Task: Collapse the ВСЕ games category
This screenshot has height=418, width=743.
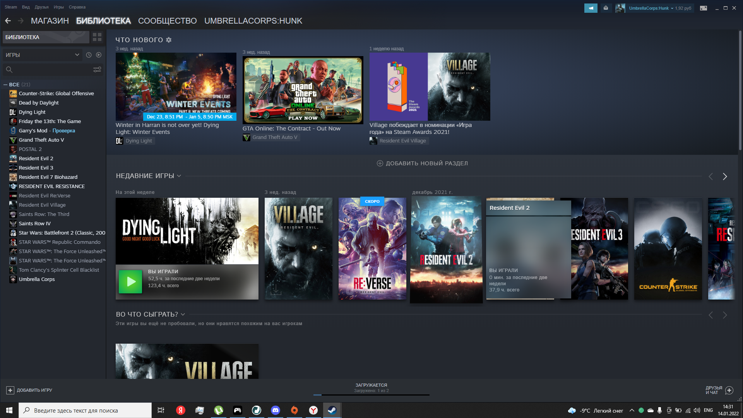Action: pyautogui.click(x=5, y=84)
